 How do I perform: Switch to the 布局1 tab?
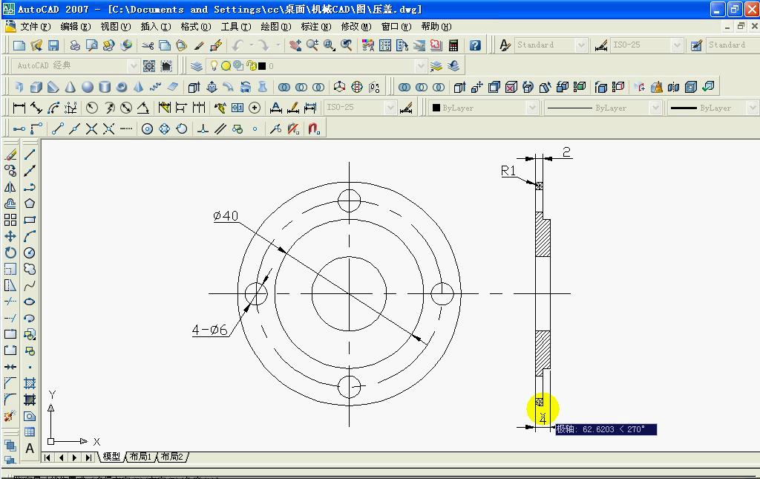pyautogui.click(x=140, y=457)
